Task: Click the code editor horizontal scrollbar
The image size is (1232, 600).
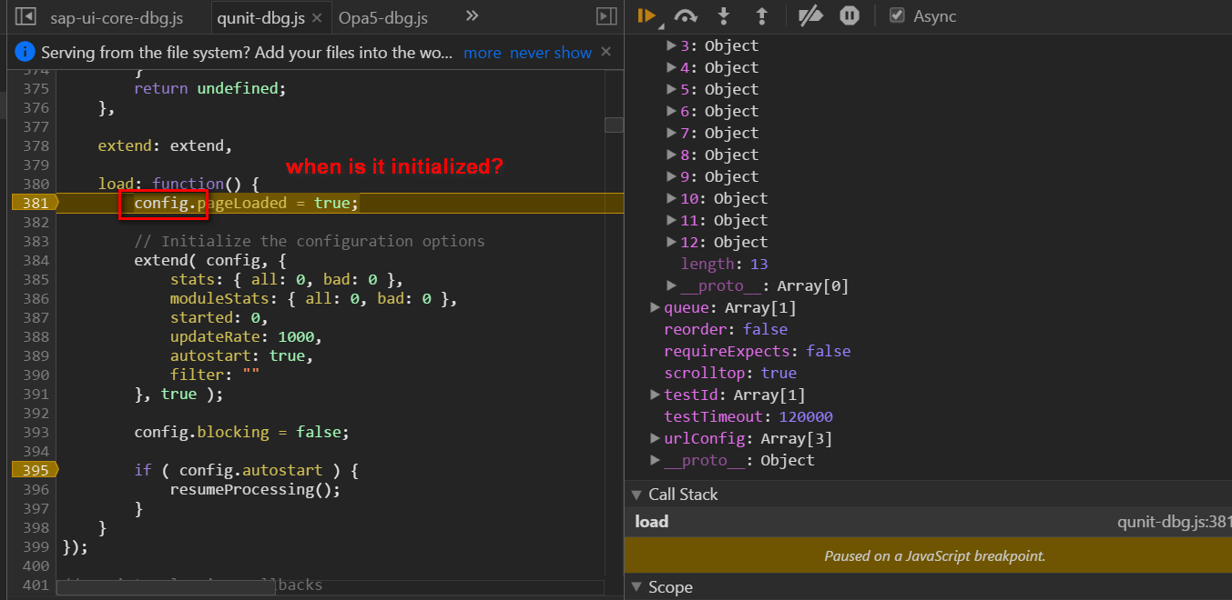Action: pos(167,588)
